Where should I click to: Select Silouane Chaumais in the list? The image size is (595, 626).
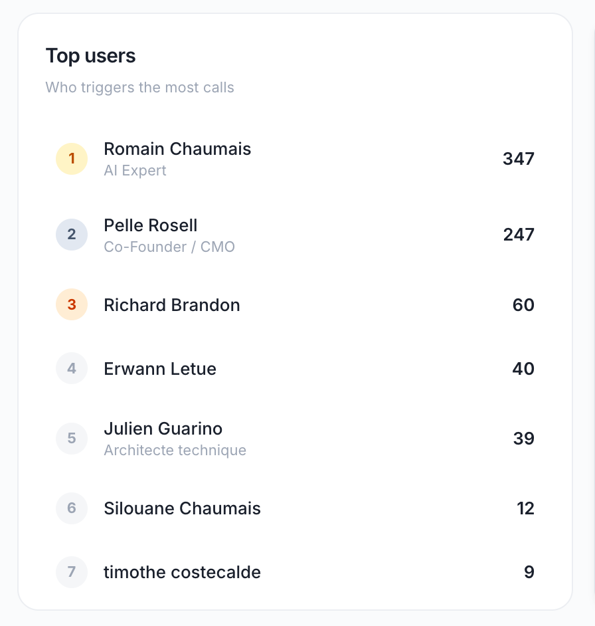(295, 508)
